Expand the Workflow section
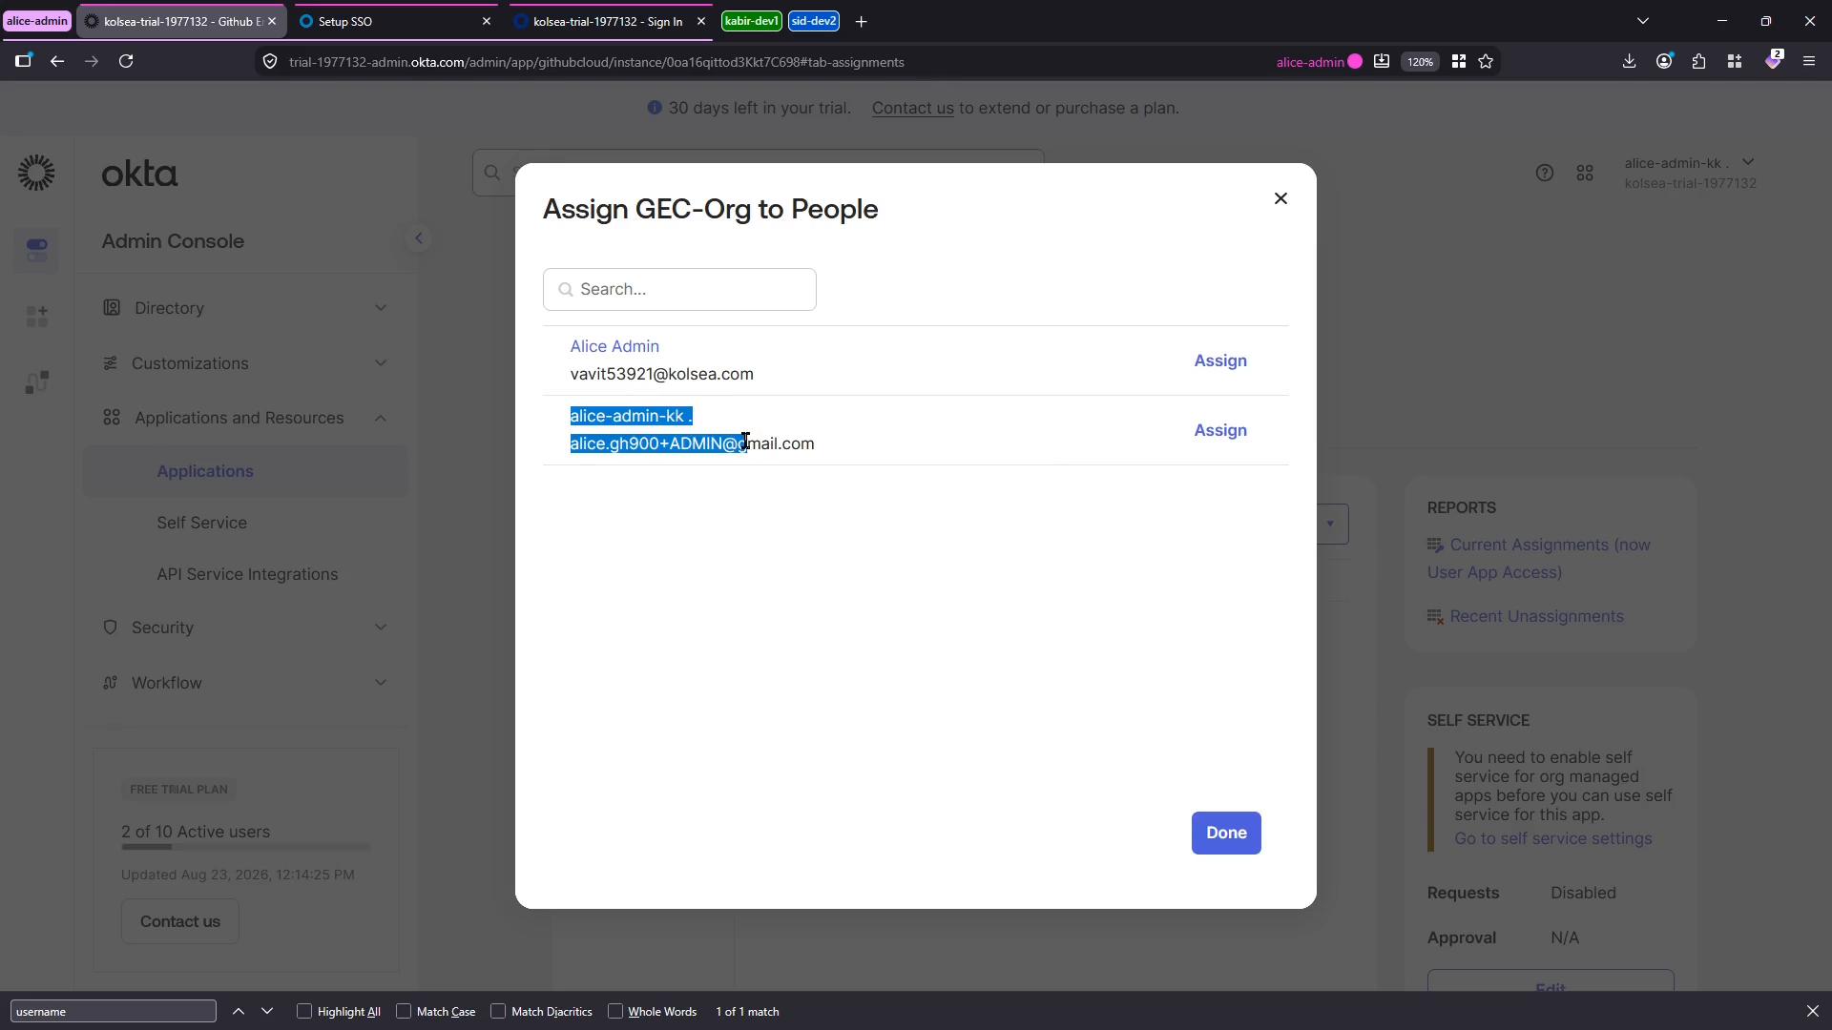 [246, 683]
